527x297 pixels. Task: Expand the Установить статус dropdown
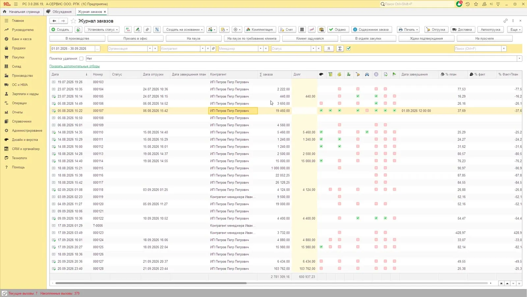[x=103, y=30]
